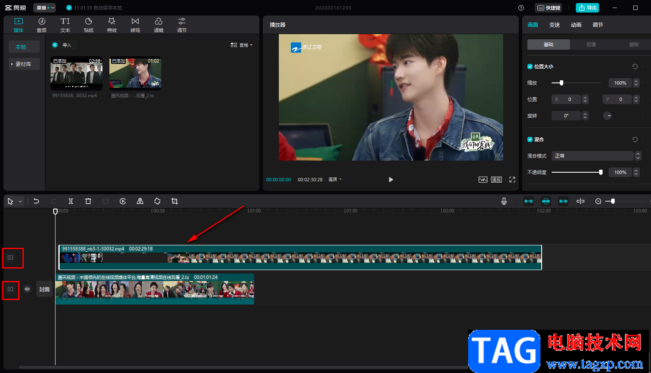Image resolution: width=651 pixels, height=373 pixels.
Task: Switch to the 变速 speed tab
Action: pyautogui.click(x=555, y=25)
